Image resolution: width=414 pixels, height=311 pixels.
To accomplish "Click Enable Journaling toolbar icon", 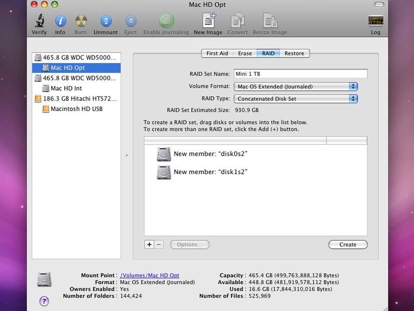I will pos(166,20).
